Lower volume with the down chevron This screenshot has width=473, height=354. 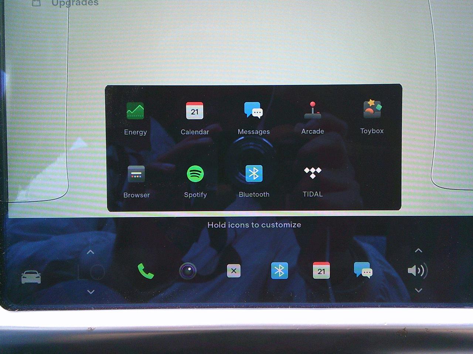coord(418,291)
